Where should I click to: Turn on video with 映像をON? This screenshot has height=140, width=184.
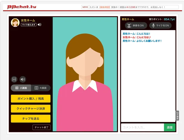(136, 25)
